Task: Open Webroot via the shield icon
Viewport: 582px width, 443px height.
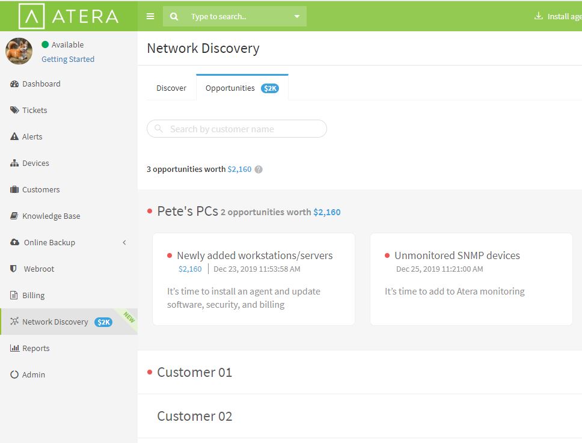Action: click(13, 269)
